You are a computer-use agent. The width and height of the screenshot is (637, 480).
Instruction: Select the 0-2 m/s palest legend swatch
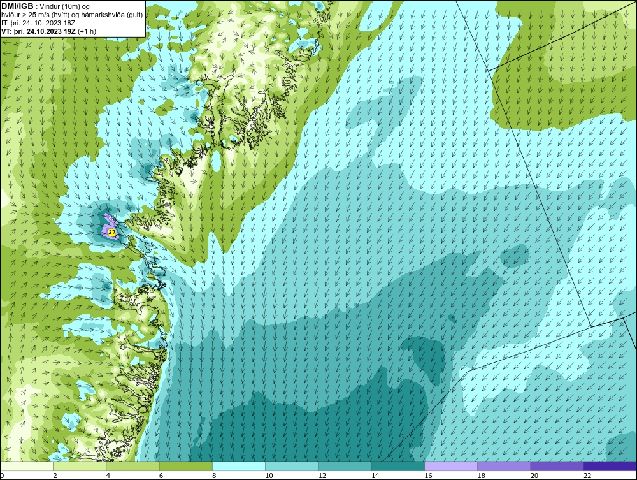point(26,466)
